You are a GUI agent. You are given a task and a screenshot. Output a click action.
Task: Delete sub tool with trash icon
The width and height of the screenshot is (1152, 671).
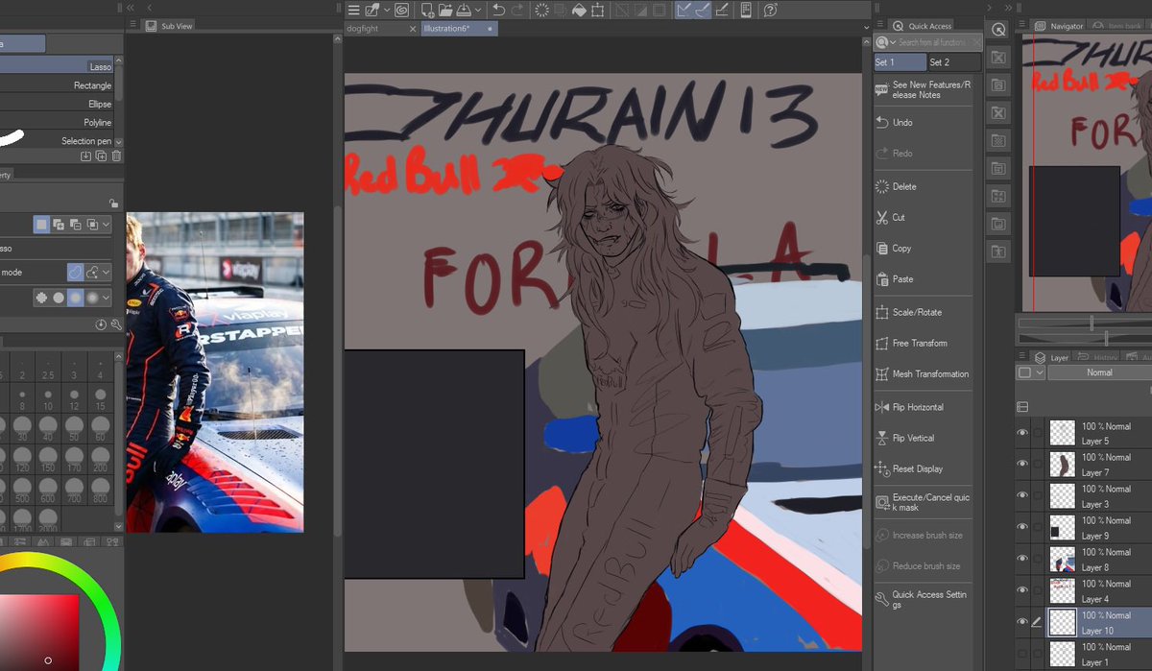click(x=116, y=156)
